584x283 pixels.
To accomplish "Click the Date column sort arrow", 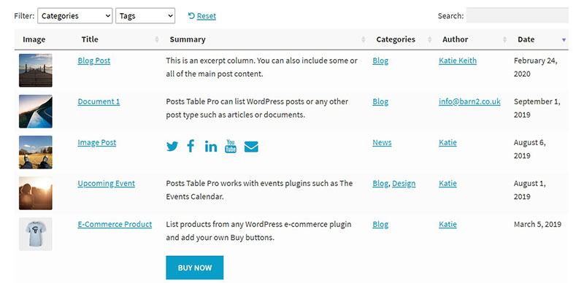I will (x=564, y=40).
